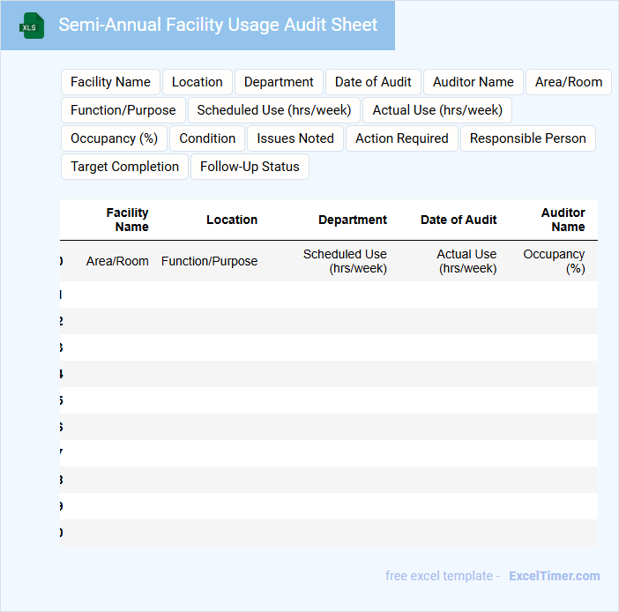The image size is (619, 612).
Task: Click the Actual Use (hrs/week) tag
Action: pyautogui.click(x=437, y=110)
